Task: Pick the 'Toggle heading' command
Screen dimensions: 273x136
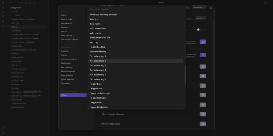Action: pyautogui.click(x=136, y=47)
